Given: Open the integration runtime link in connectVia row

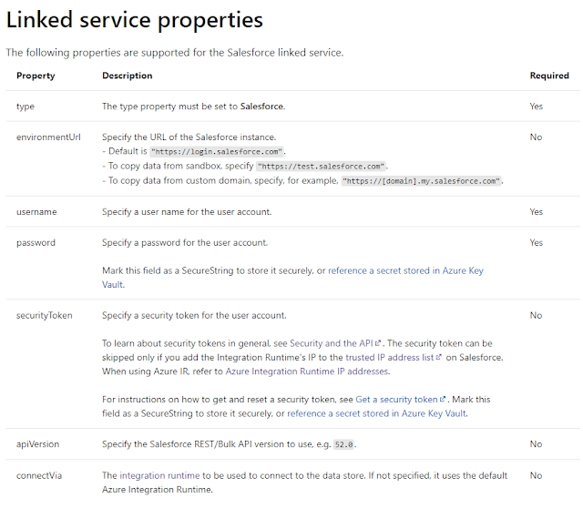Looking at the screenshot, I should pyautogui.click(x=155, y=475).
